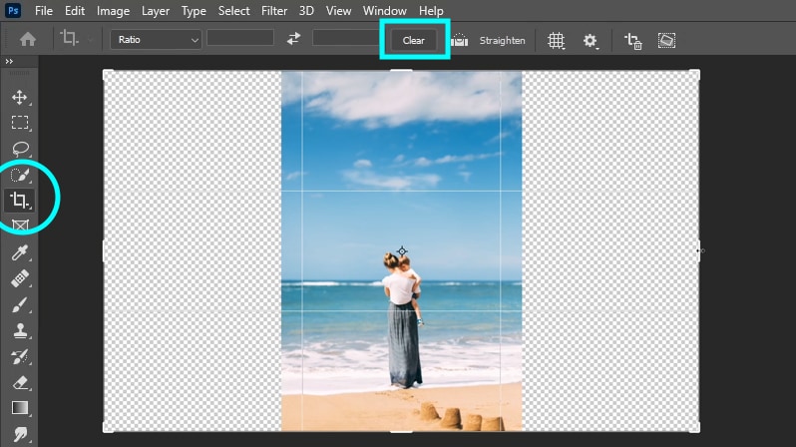Open the Ratio preset dropdown
The width and height of the screenshot is (796, 447).
pos(156,40)
